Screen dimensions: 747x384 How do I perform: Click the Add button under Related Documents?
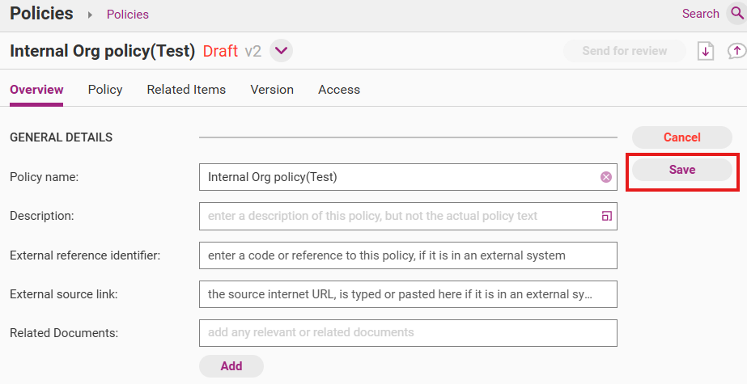[x=231, y=366]
